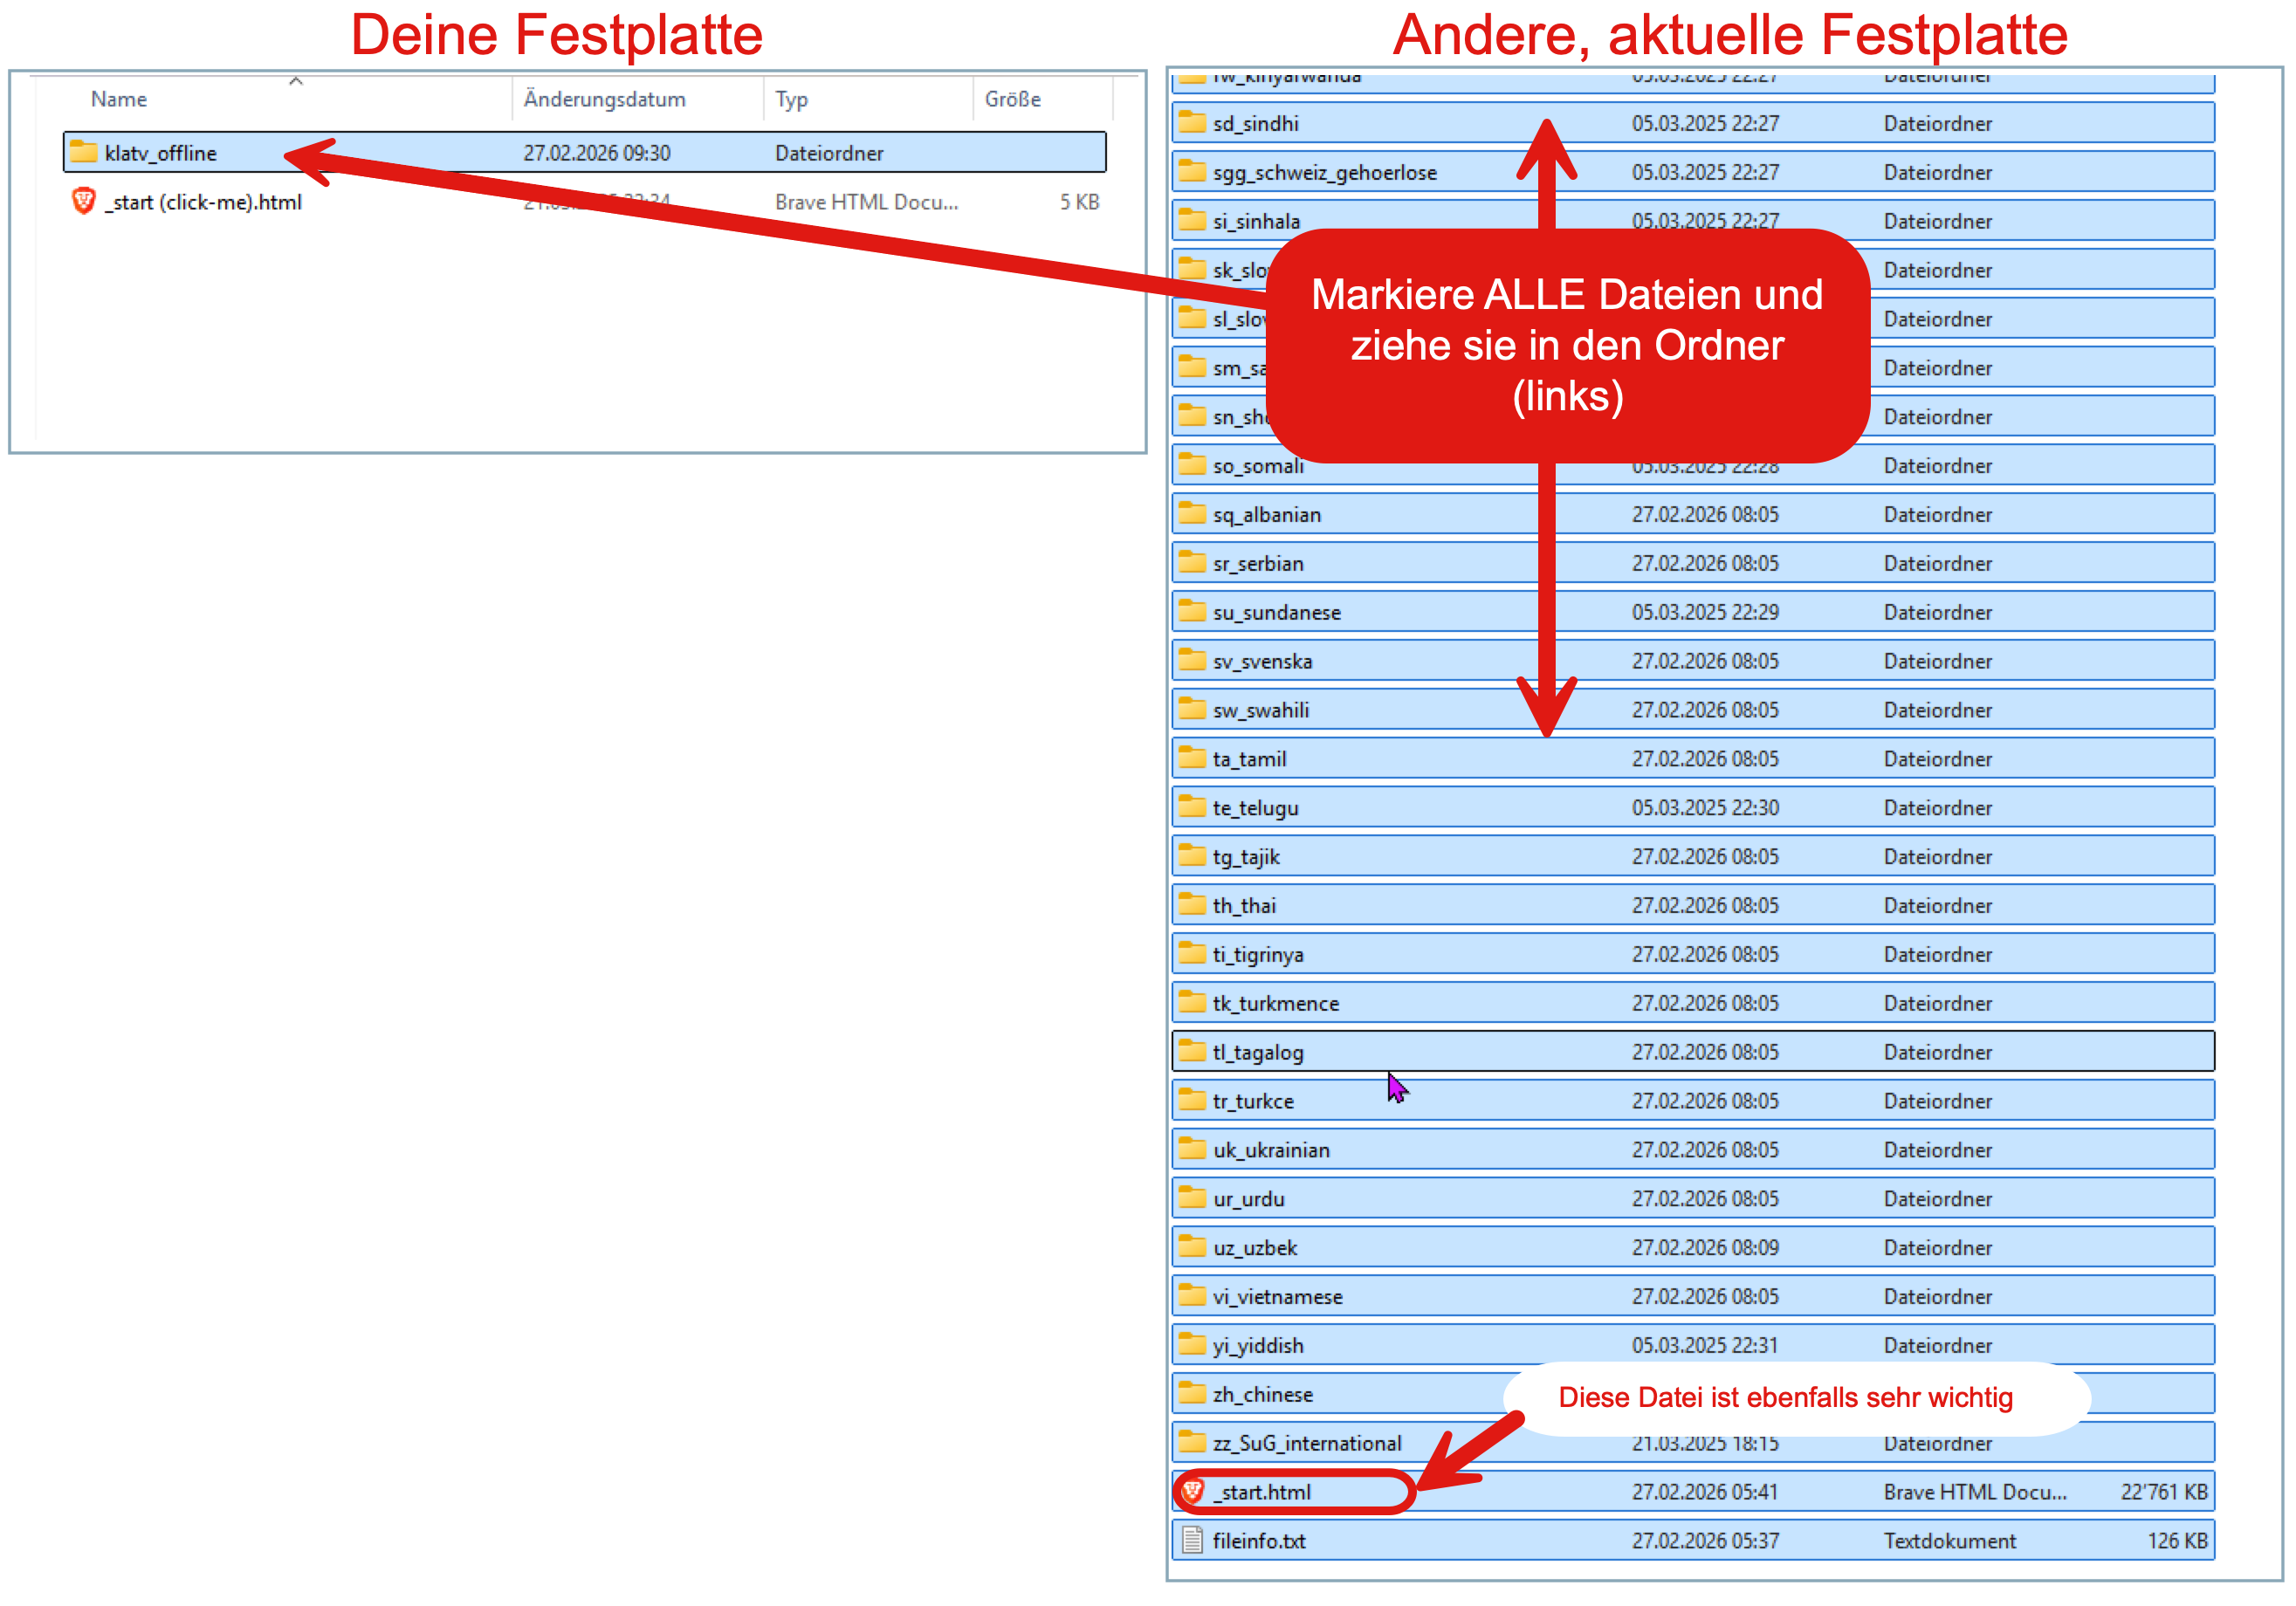Sort by Änderungsdatum column header

tap(604, 99)
